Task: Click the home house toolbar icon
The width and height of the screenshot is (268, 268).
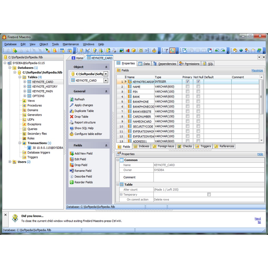Action: tap(235, 51)
